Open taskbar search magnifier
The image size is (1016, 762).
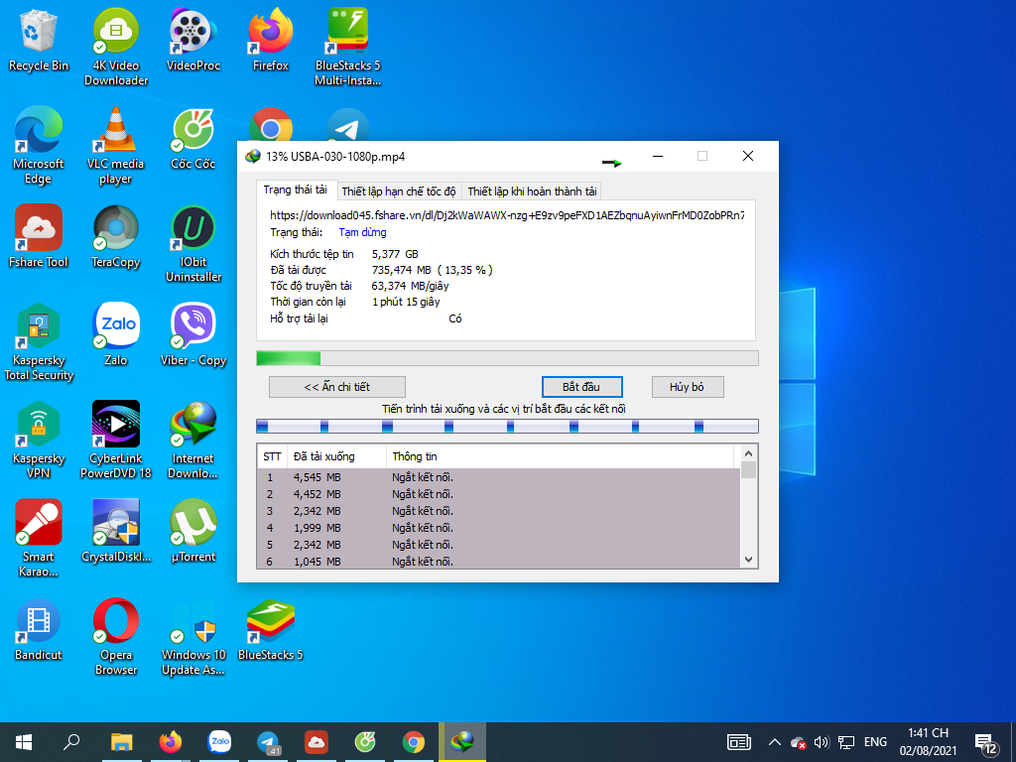[71, 742]
